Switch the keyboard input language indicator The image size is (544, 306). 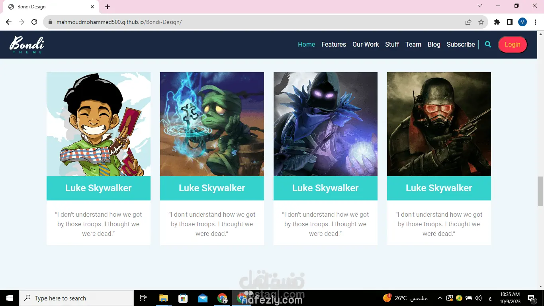click(490, 298)
